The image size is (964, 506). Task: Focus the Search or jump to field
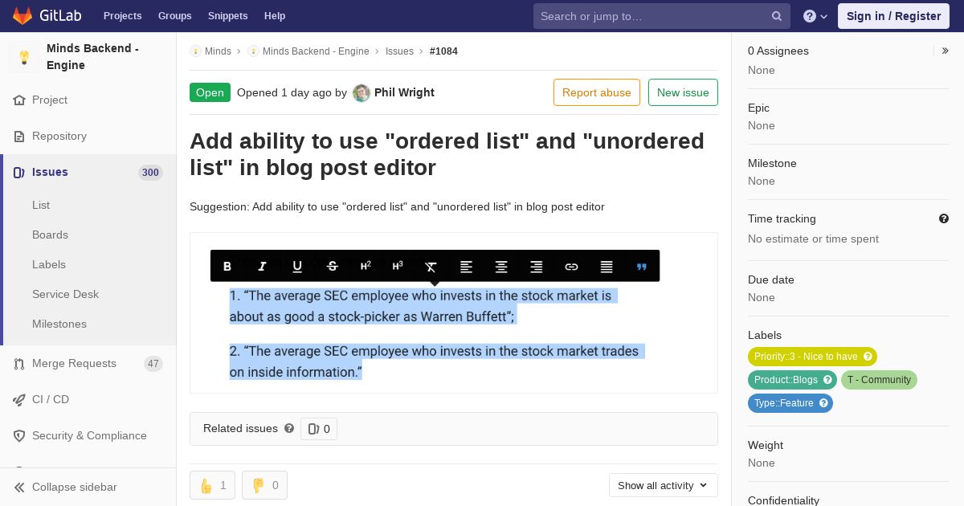(x=662, y=16)
